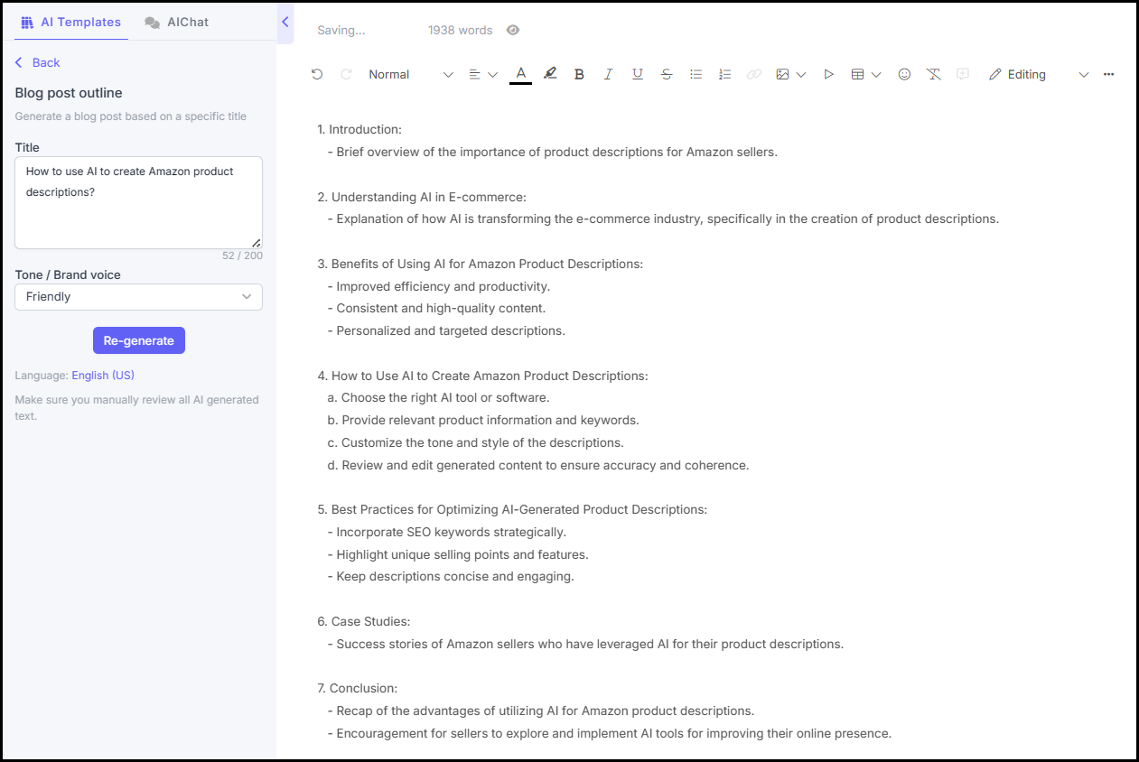Viewport: 1139px width, 762px height.
Task: Go Back to templates list
Action: [x=38, y=62]
